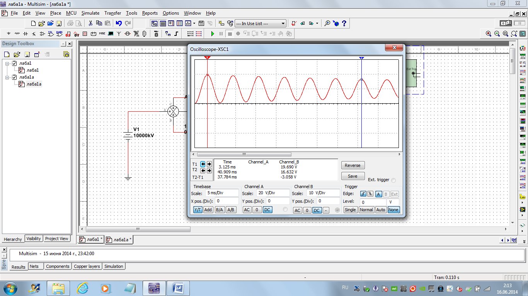Switch to the лаба1 sheet tab
Viewport: 528px width, 296px height.
(x=90, y=239)
